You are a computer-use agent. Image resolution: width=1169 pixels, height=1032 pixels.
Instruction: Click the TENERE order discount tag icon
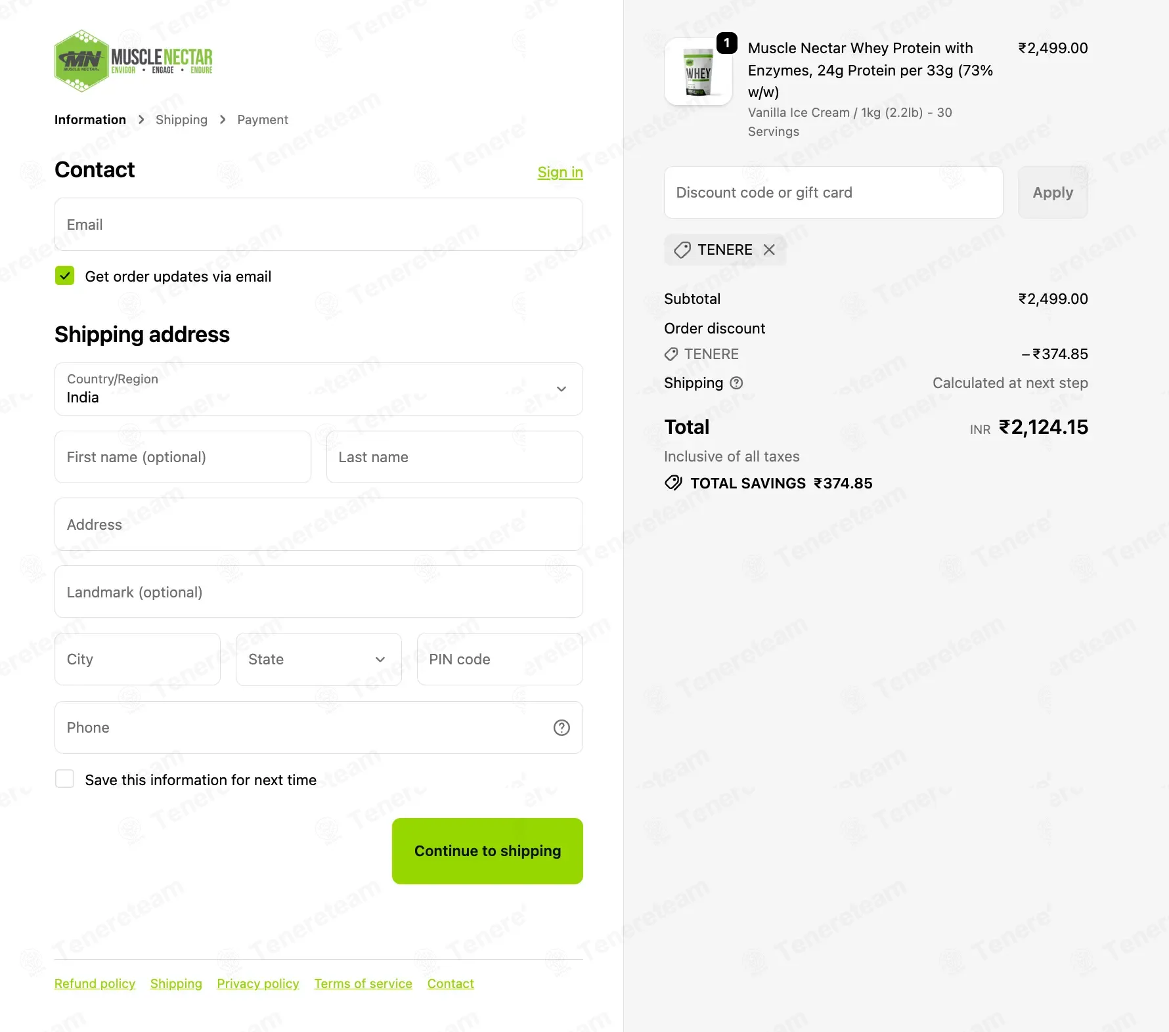(x=671, y=355)
